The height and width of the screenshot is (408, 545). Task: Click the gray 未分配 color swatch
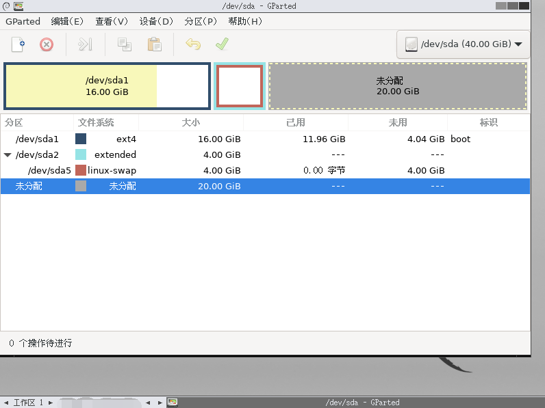[81, 186]
